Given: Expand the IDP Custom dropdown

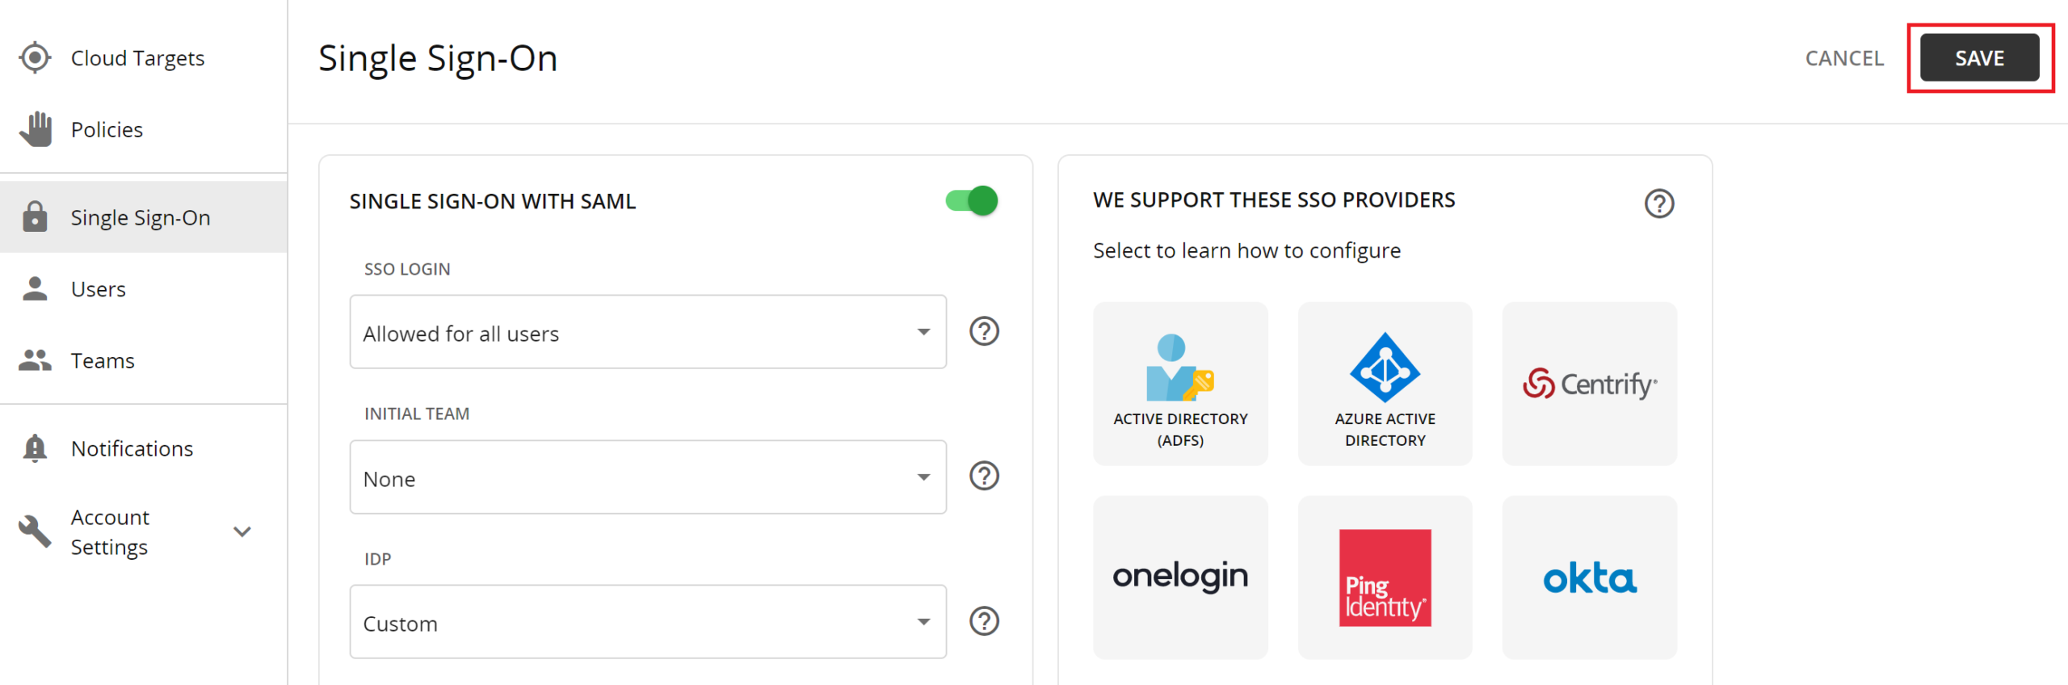Looking at the screenshot, I should click(647, 622).
